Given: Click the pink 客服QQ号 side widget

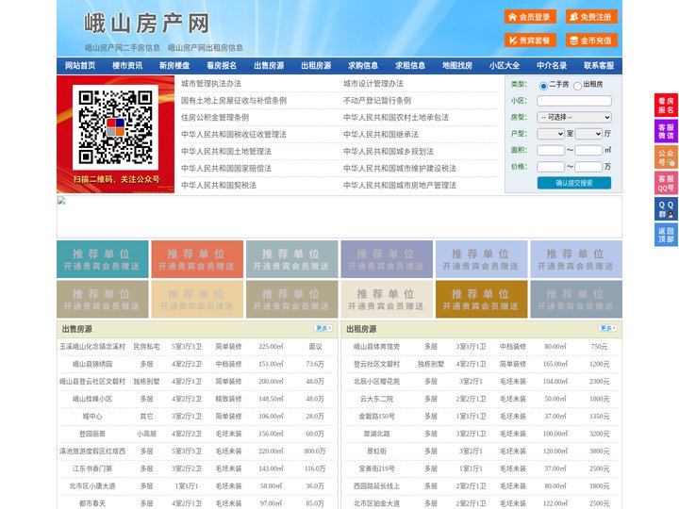Looking at the screenshot, I should (666, 183).
